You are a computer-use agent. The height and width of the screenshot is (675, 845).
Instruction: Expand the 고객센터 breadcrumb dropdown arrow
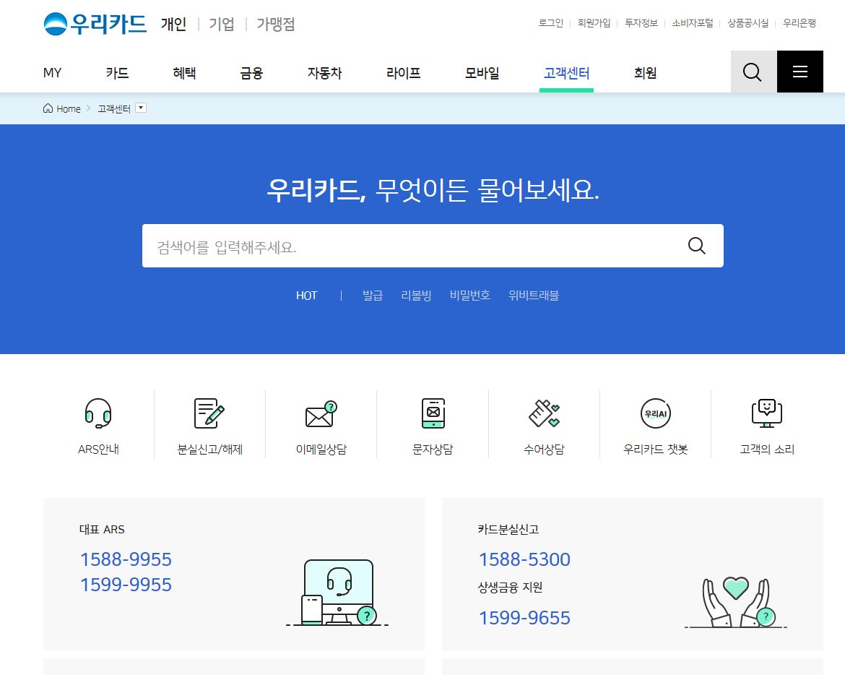coord(141,108)
